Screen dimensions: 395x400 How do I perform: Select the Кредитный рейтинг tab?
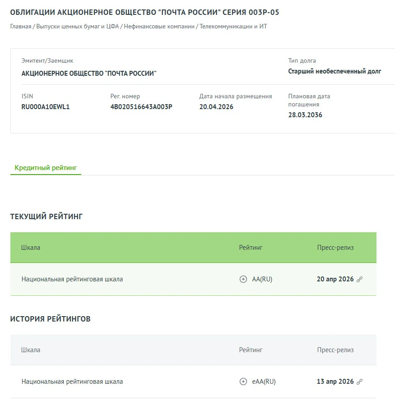pyautogui.click(x=46, y=168)
